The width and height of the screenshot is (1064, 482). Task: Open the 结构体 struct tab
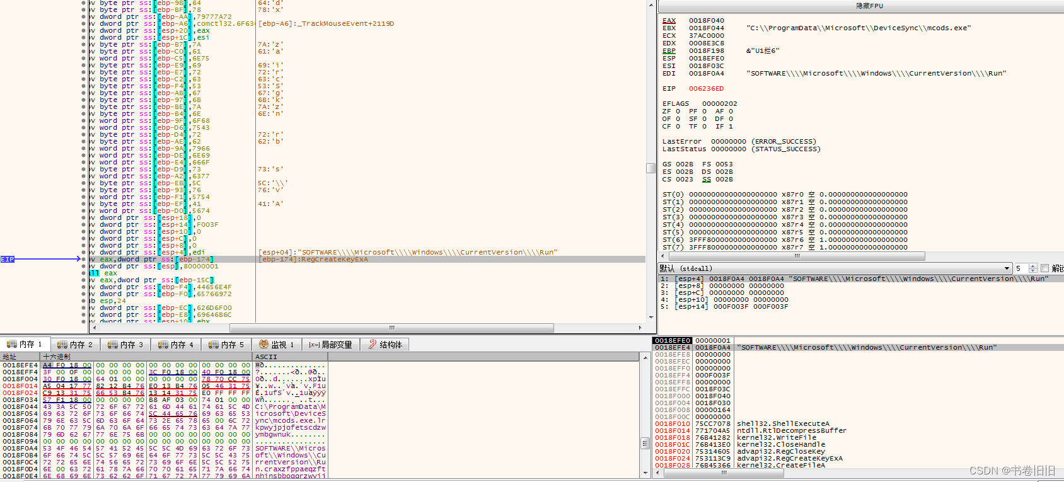pyautogui.click(x=385, y=345)
